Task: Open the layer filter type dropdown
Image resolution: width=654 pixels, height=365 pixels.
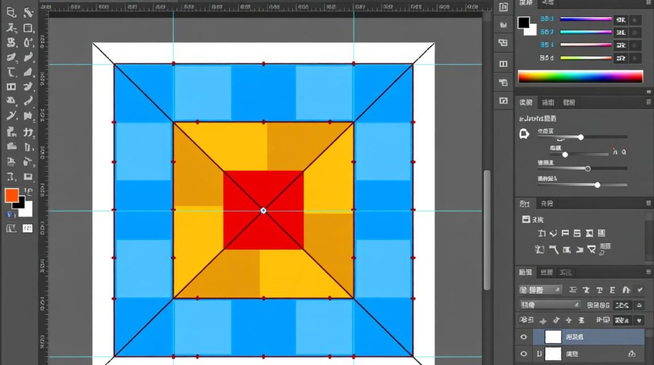Action: pos(540,290)
